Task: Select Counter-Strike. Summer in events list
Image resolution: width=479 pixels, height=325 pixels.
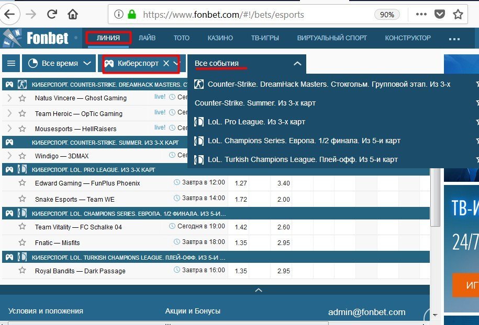Action: (x=255, y=103)
